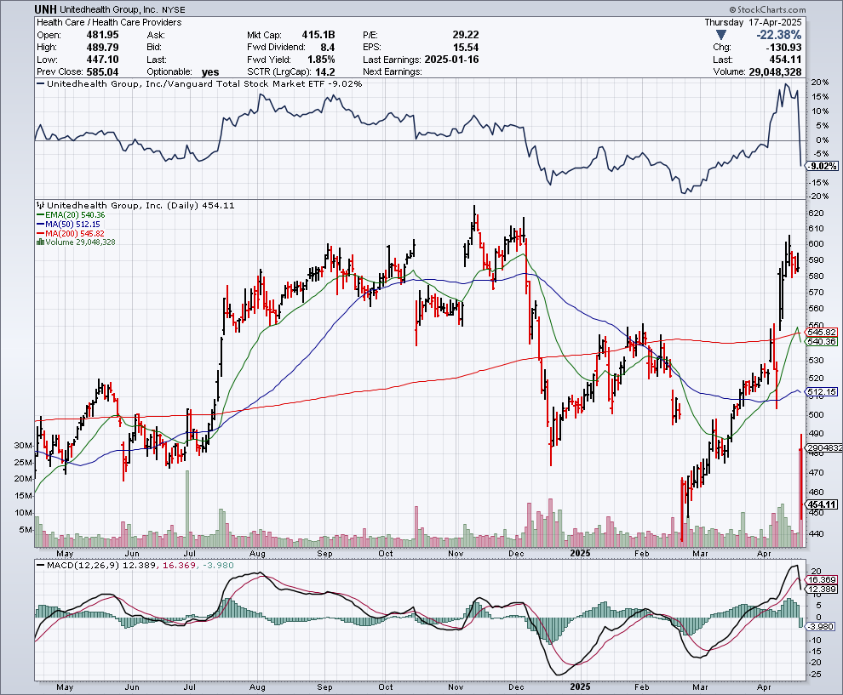Click the High value 489.79
The image size is (843, 695).
coord(103,48)
